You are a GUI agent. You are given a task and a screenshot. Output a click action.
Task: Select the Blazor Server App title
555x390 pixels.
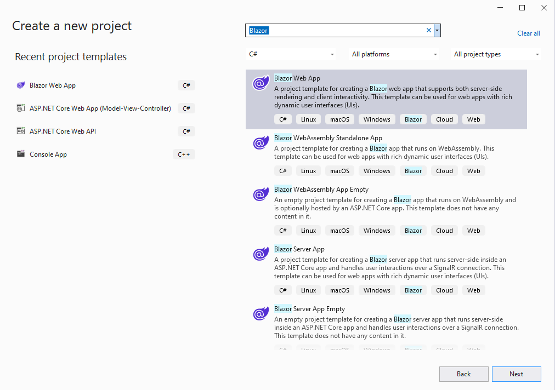(x=299, y=249)
